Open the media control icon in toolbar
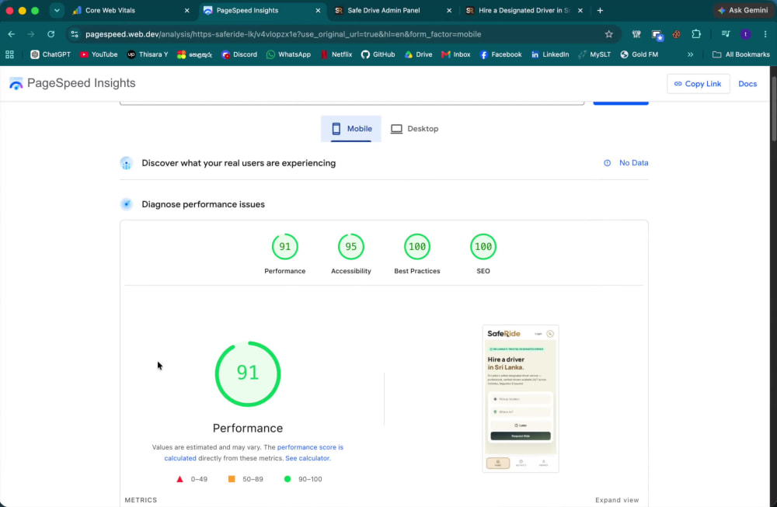 point(726,34)
